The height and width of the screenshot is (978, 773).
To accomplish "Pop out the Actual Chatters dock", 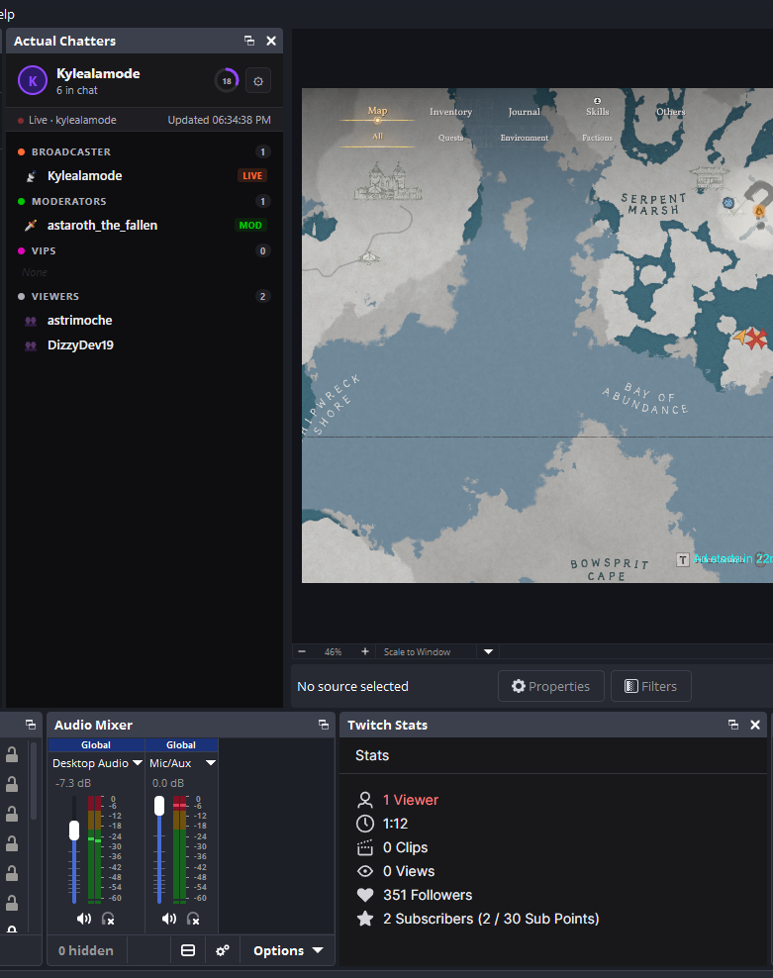I will [249, 41].
